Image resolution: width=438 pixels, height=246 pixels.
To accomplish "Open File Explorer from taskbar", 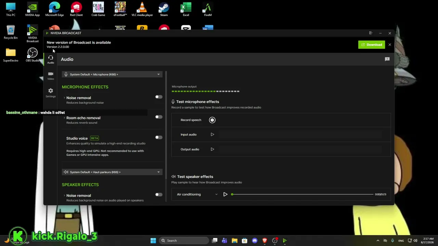I will (234, 241).
